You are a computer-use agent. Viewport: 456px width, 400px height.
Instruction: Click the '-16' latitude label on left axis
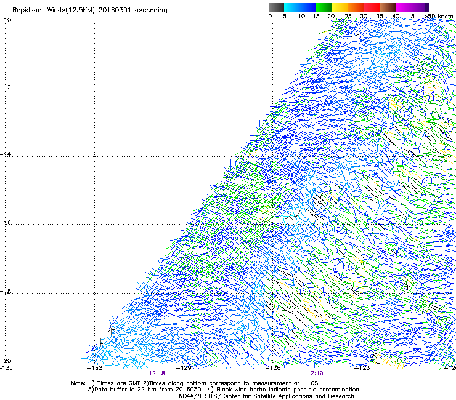6,223
